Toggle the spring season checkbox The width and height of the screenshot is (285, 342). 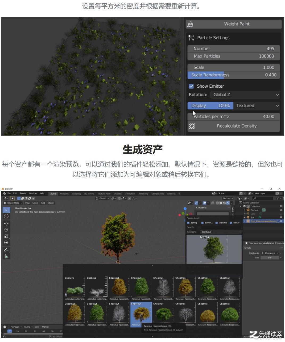pyautogui.click(x=188, y=223)
